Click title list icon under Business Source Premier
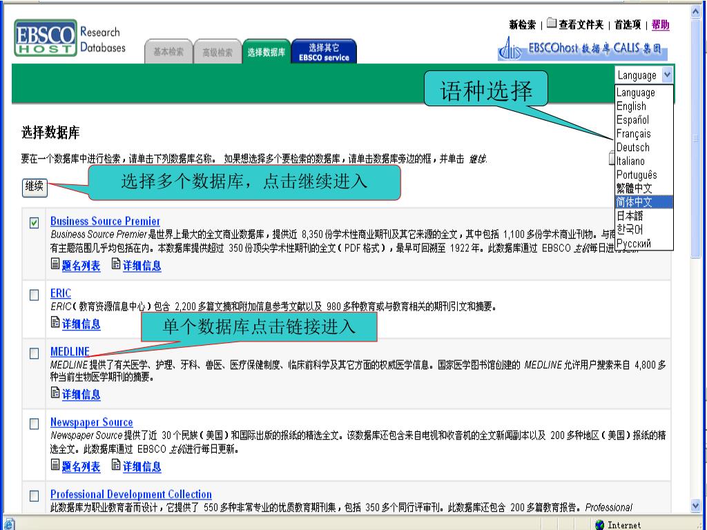Viewport: 707px width, 530px height. (x=55, y=264)
